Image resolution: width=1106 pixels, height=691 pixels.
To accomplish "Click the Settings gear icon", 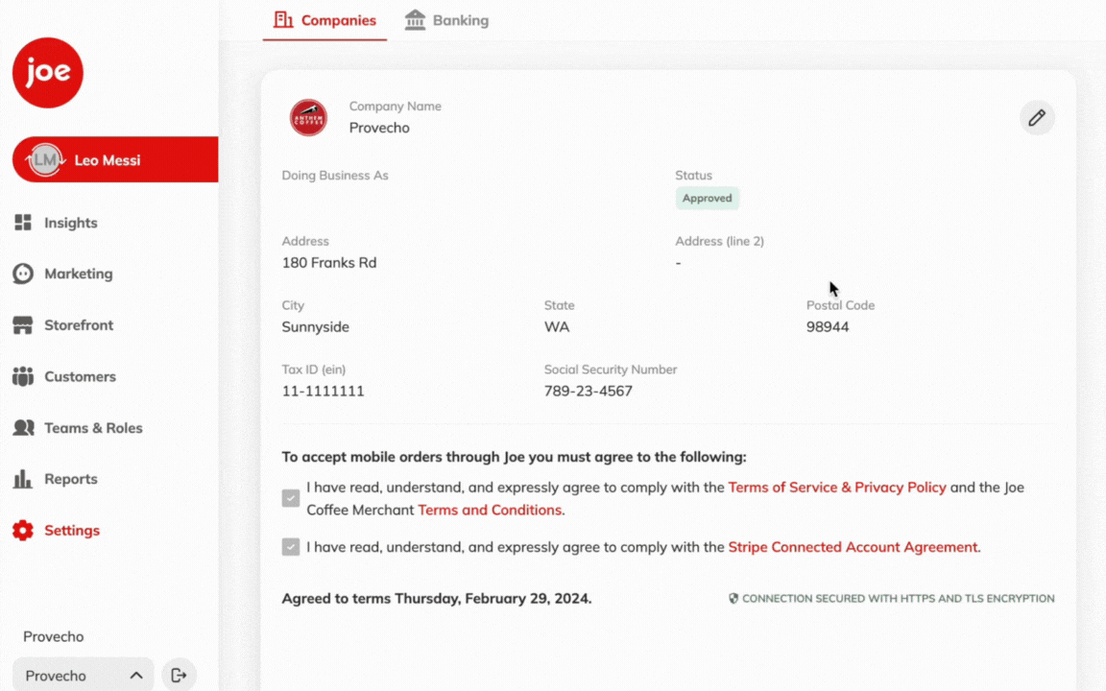I will pyautogui.click(x=23, y=530).
